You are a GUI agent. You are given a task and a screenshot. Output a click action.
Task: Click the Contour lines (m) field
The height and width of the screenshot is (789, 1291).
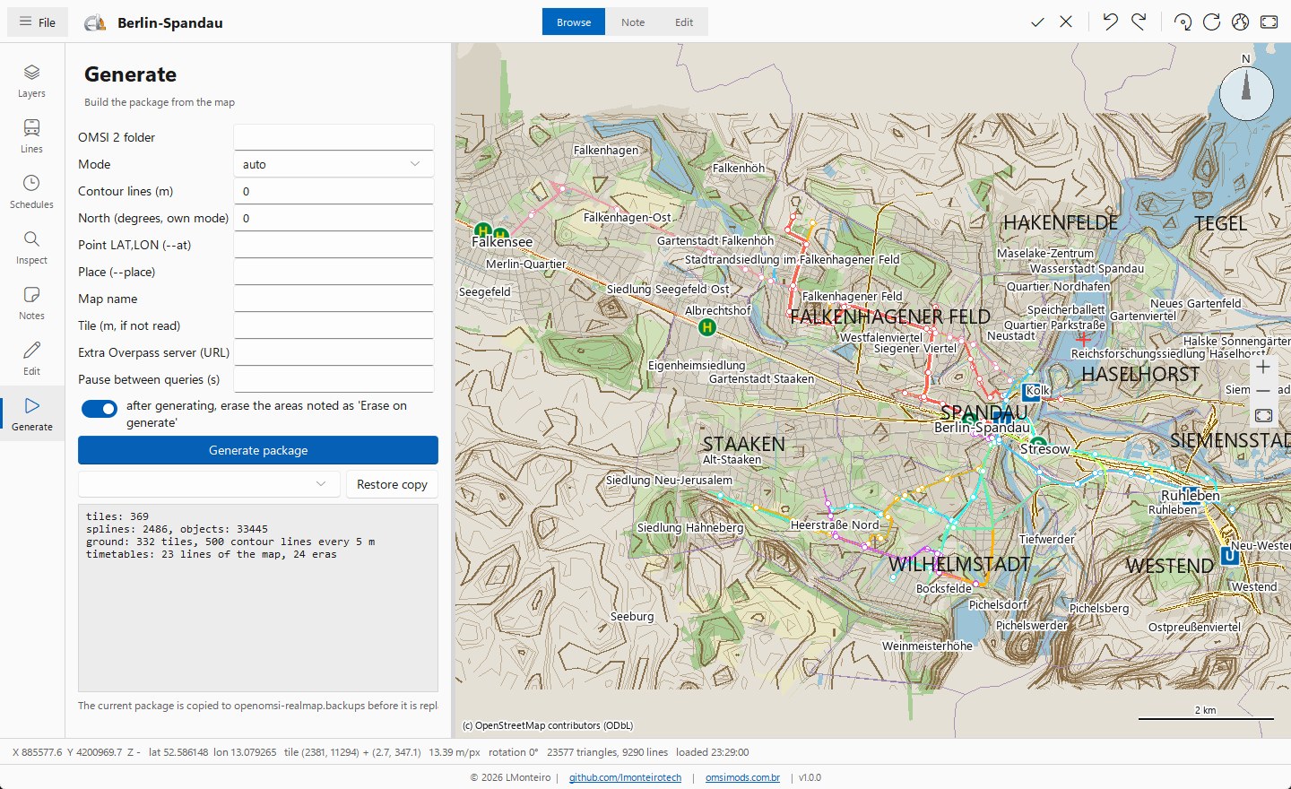(x=334, y=191)
